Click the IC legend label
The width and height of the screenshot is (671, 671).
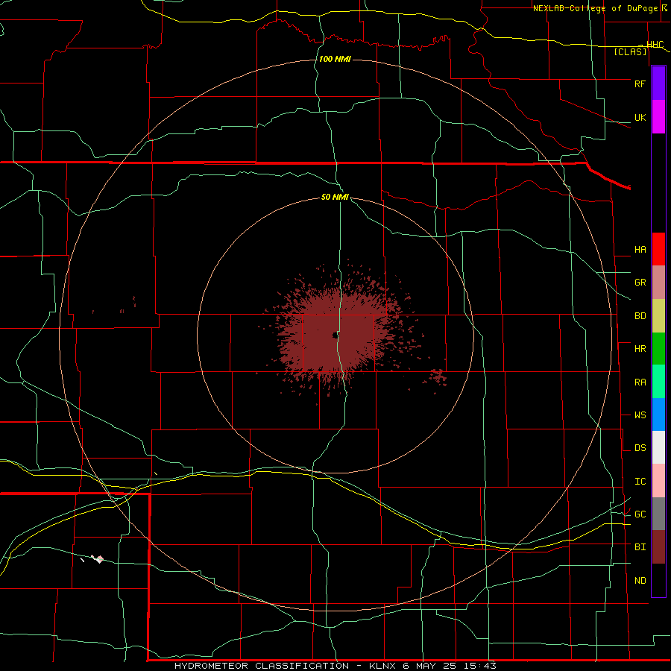pyautogui.click(x=640, y=481)
